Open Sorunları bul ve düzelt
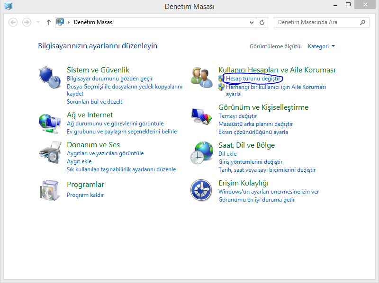379x283 pixels. point(94,102)
